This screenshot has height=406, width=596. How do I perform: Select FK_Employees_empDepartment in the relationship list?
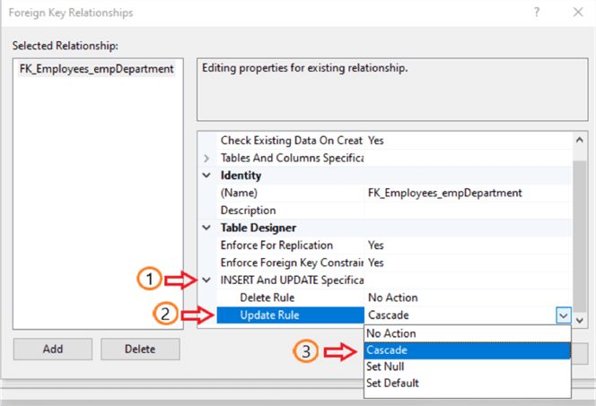point(96,69)
